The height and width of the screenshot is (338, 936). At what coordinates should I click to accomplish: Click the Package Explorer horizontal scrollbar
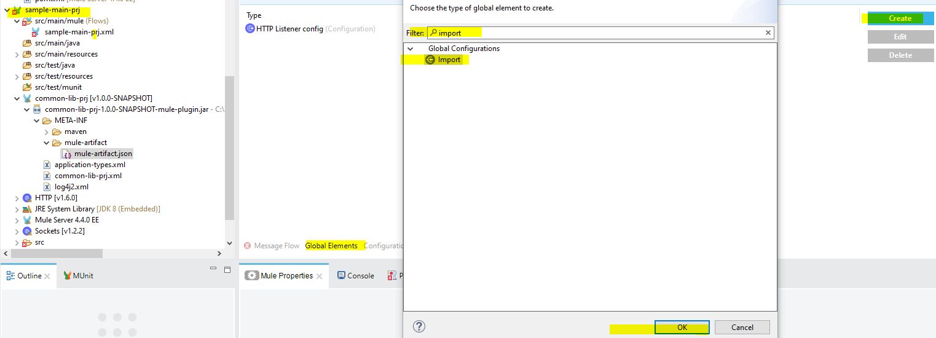(57, 253)
